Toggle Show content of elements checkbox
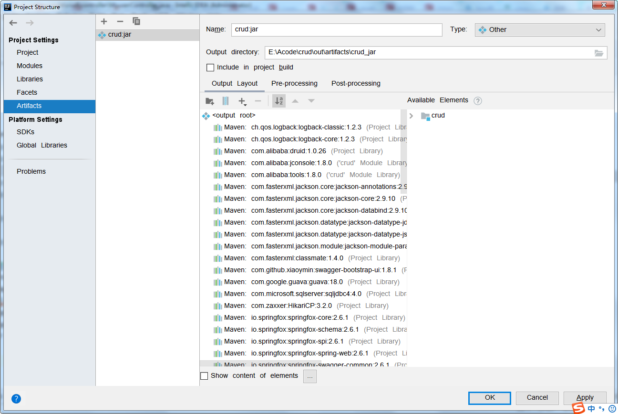Viewport: 618px width, 414px height. point(204,376)
